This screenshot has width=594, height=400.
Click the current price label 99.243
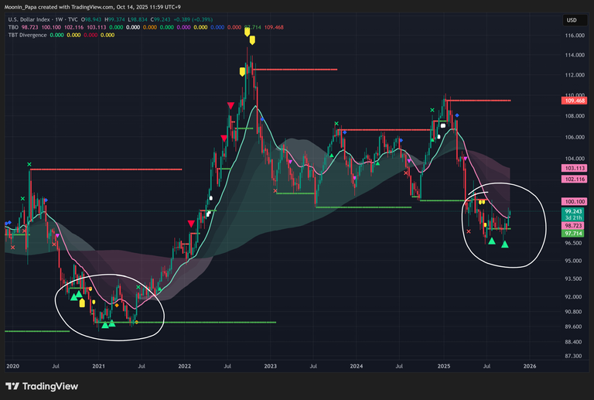click(x=574, y=210)
